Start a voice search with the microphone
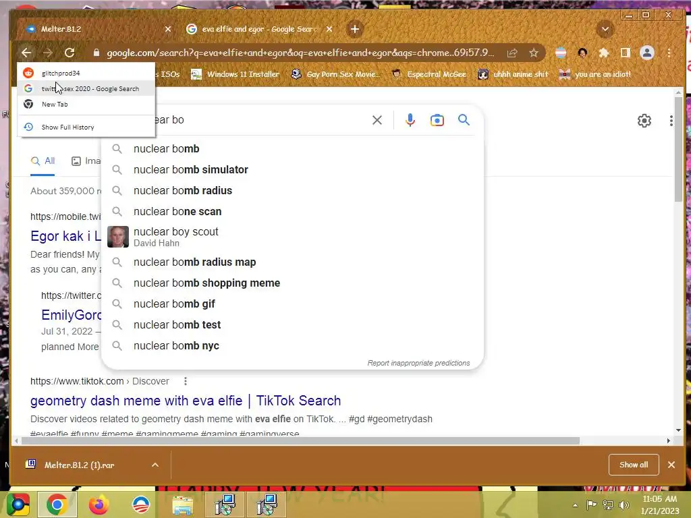The width and height of the screenshot is (691, 518). pyautogui.click(x=410, y=120)
